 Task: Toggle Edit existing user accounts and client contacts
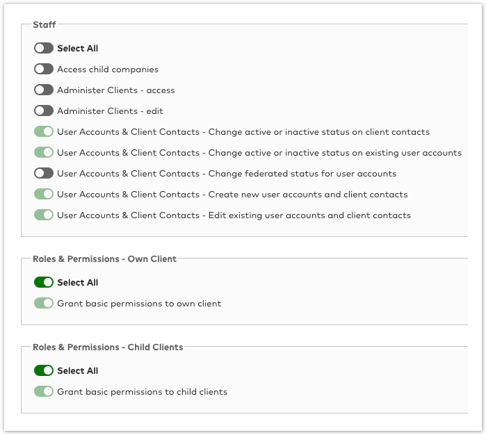[x=44, y=215]
